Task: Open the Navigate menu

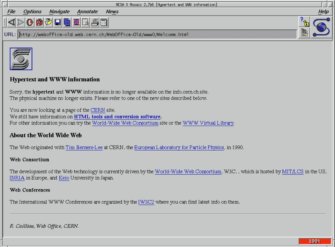Action: (x=59, y=11)
